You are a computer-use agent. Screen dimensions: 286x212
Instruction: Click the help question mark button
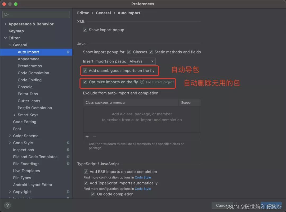point(7,205)
